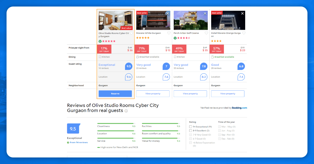Click the Cleanliness score bar
314x164 pixels.
[x=116, y=124]
